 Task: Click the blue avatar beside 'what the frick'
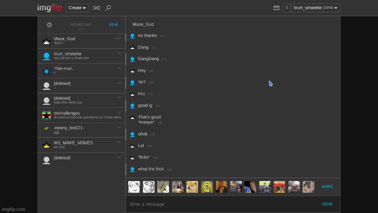click(132, 170)
